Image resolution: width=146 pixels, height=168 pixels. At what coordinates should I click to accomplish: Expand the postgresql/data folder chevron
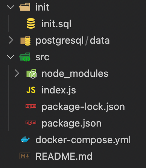pyautogui.click(x=11, y=40)
